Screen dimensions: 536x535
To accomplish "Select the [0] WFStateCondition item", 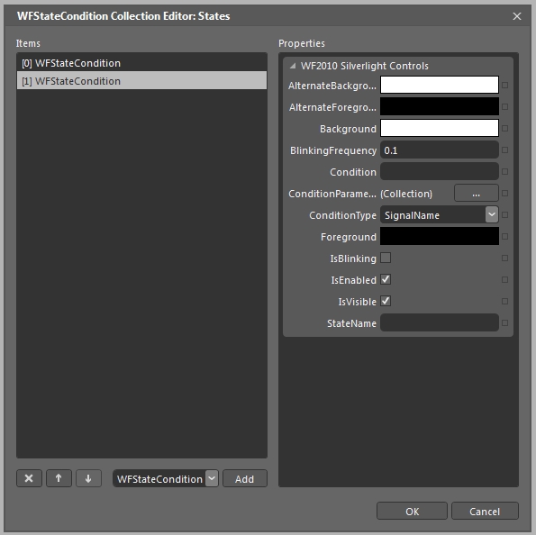I will pos(141,63).
